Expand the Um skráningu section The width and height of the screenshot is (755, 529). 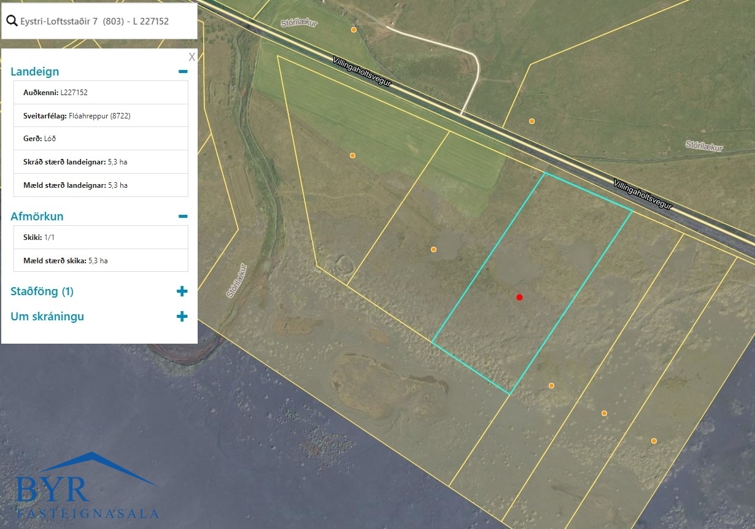click(x=182, y=317)
